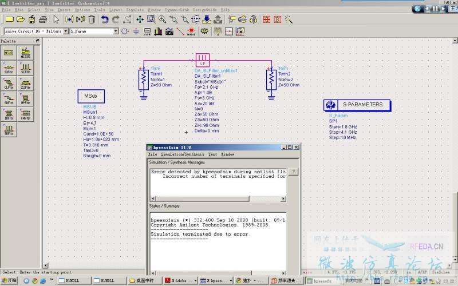
Task: Select the pointer arrow tool
Action: (x=56, y=19)
